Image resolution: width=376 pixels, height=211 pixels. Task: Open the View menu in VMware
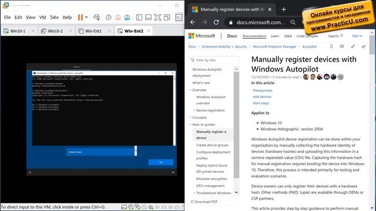coord(31,17)
